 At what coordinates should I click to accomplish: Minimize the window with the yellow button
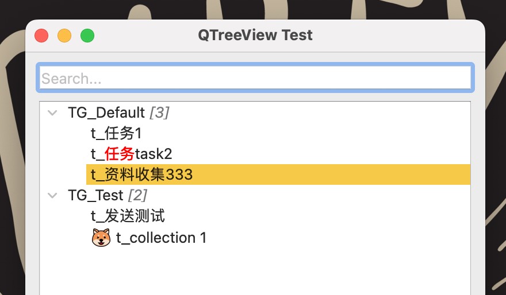[x=64, y=36]
